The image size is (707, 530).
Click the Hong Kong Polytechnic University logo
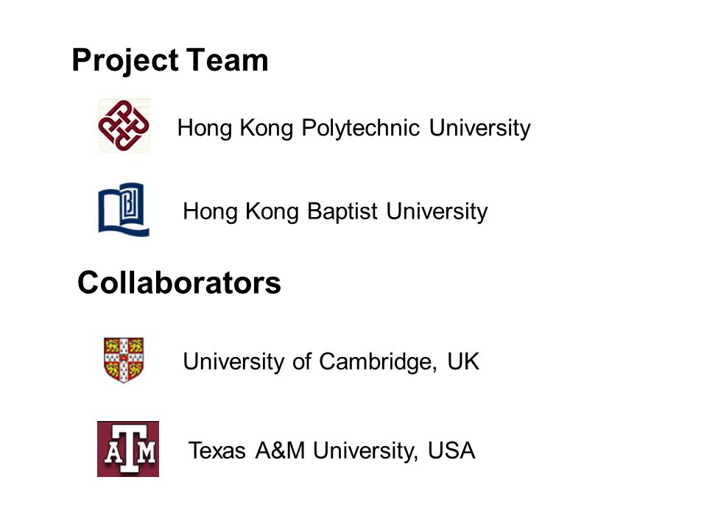click(124, 126)
